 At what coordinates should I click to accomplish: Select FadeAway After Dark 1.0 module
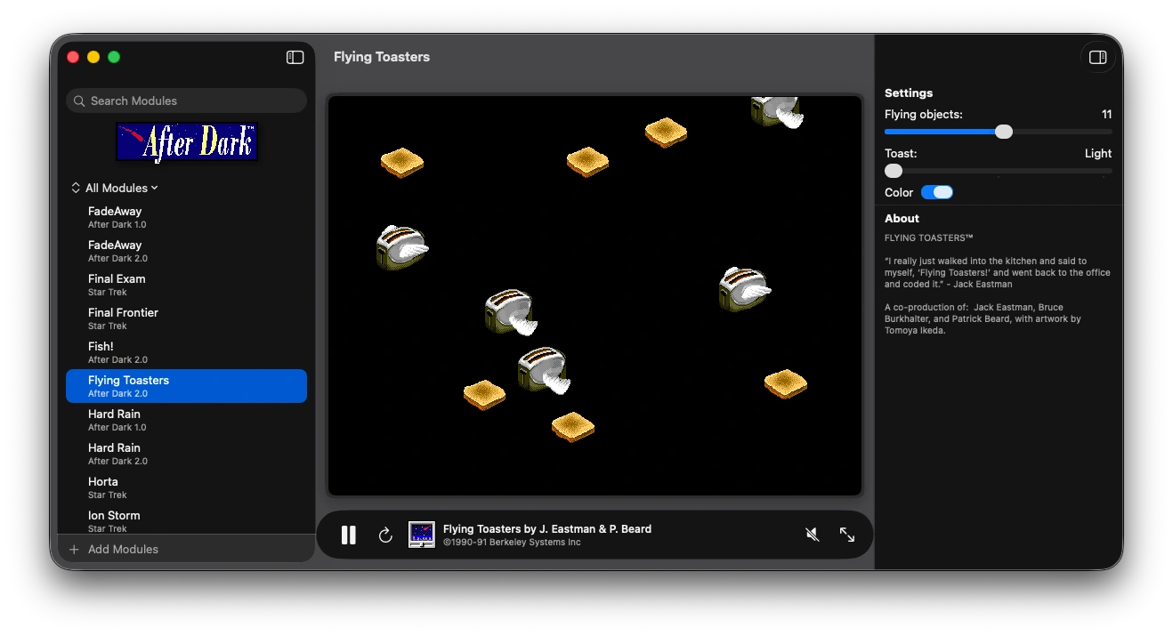(186, 217)
